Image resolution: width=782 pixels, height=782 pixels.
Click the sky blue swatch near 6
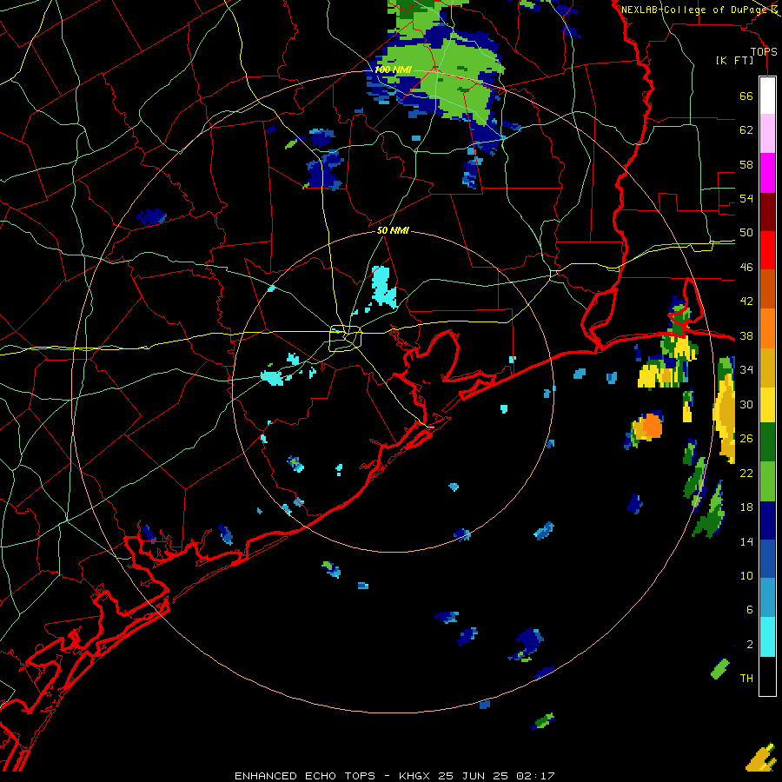[767, 598]
